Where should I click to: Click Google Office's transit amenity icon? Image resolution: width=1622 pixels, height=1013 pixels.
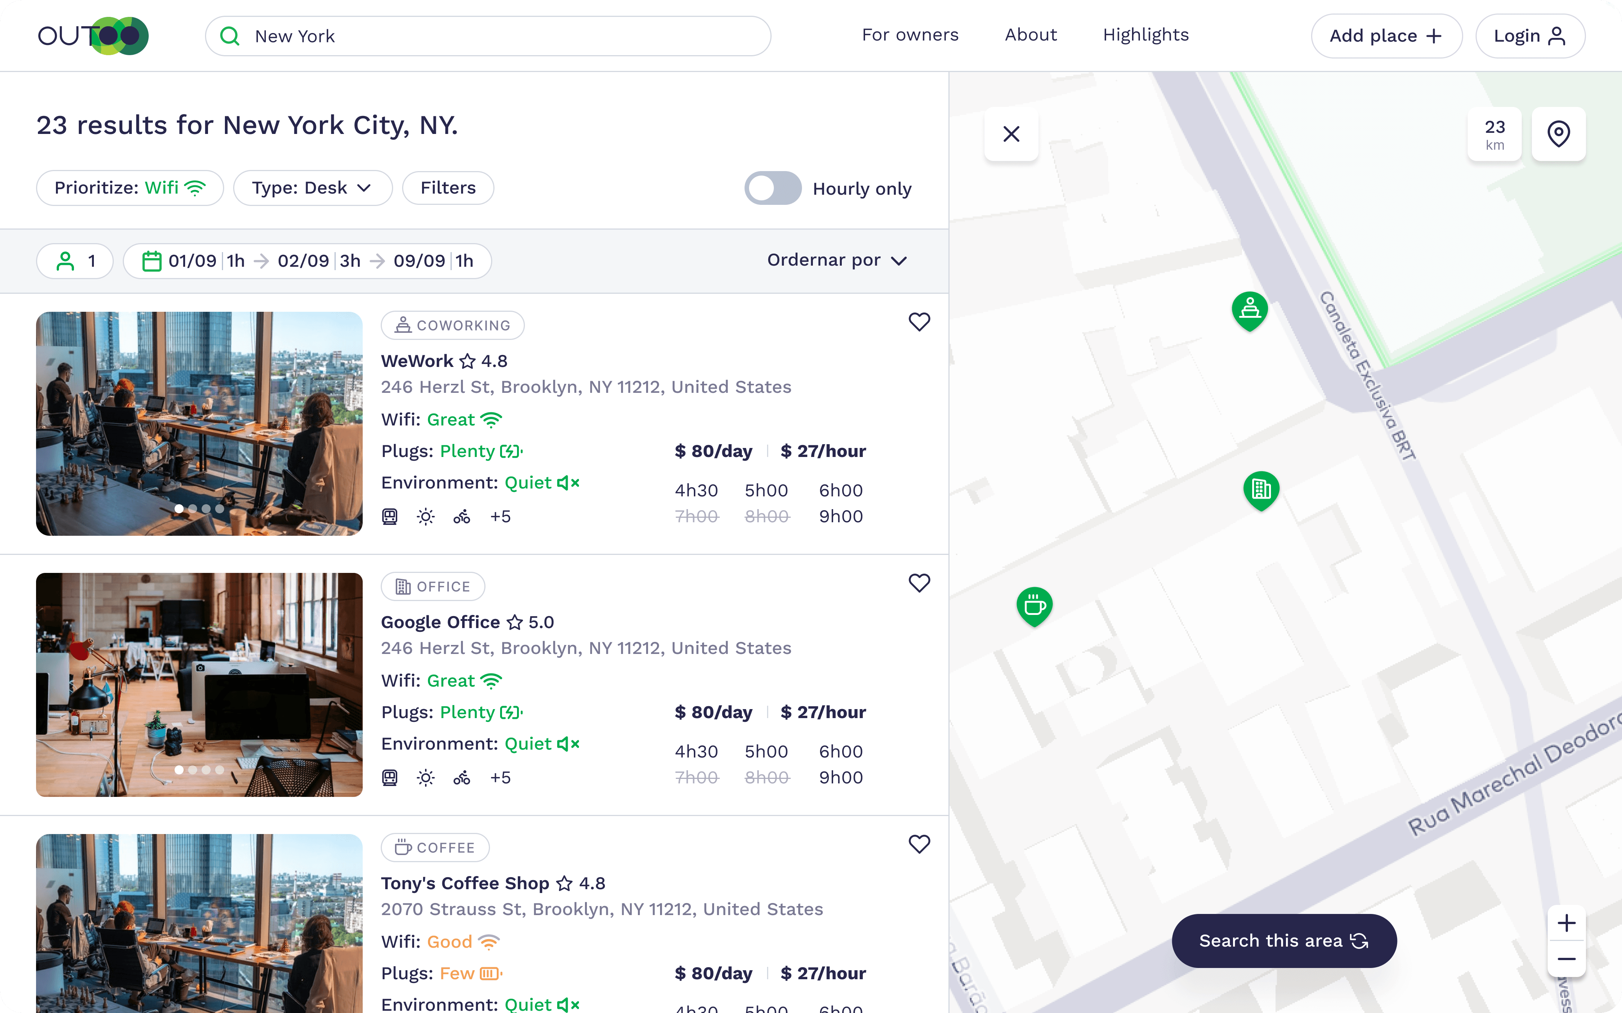(x=389, y=778)
